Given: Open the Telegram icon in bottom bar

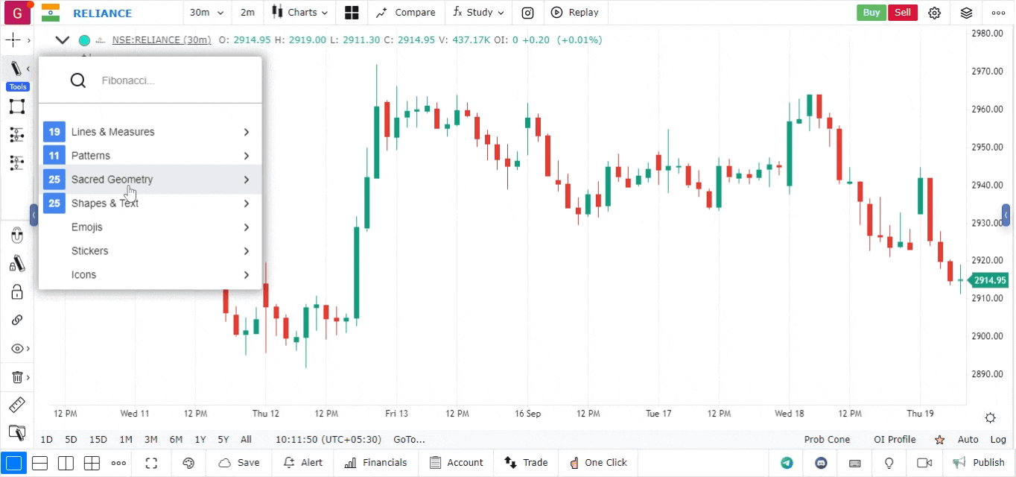Looking at the screenshot, I should click(787, 463).
